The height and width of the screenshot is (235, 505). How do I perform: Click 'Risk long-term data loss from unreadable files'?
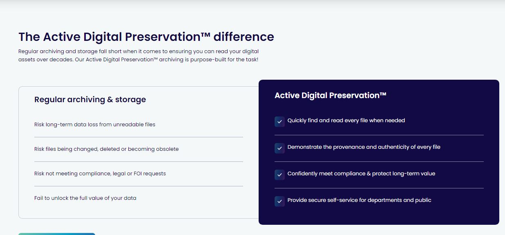pyautogui.click(x=95, y=124)
